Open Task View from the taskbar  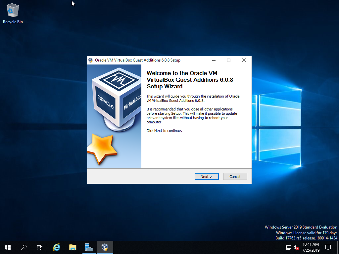tap(40, 247)
